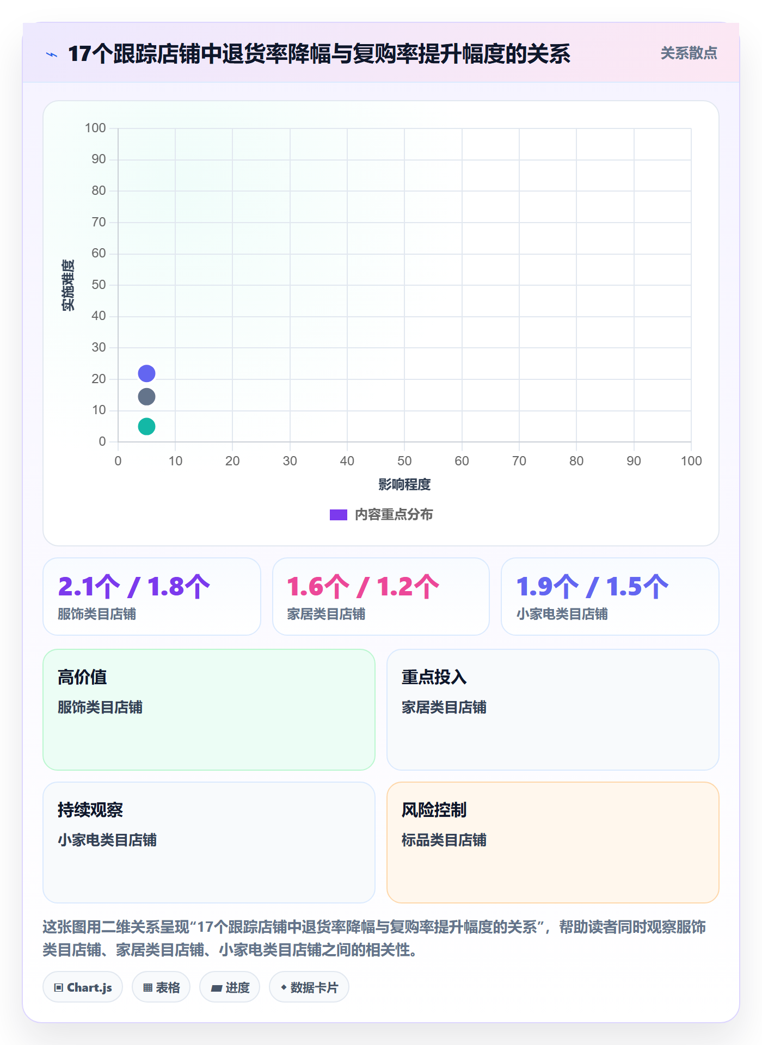
Task: Select the 高价值 quadrant card
Action: tap(209, 710)
